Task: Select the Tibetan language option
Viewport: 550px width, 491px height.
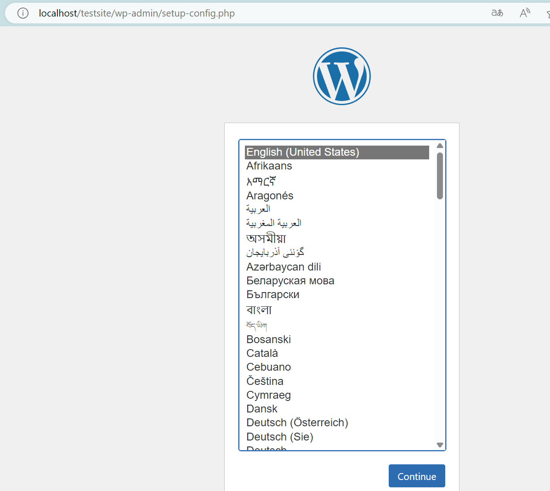Action: pos(337,326)
